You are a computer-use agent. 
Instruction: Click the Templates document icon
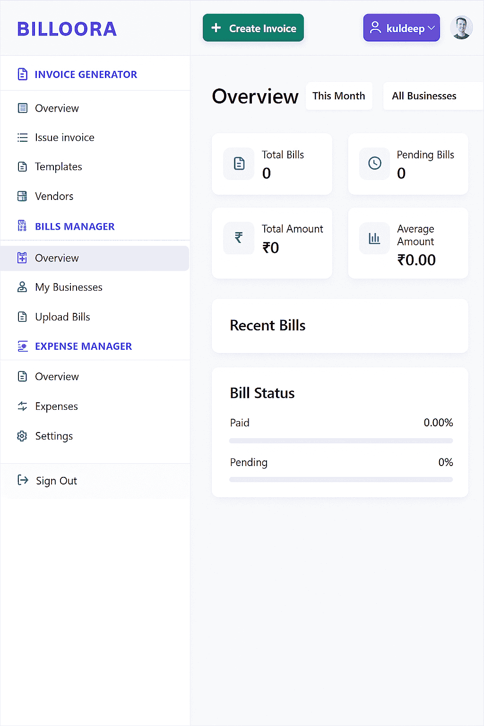(x=22, y=167)
